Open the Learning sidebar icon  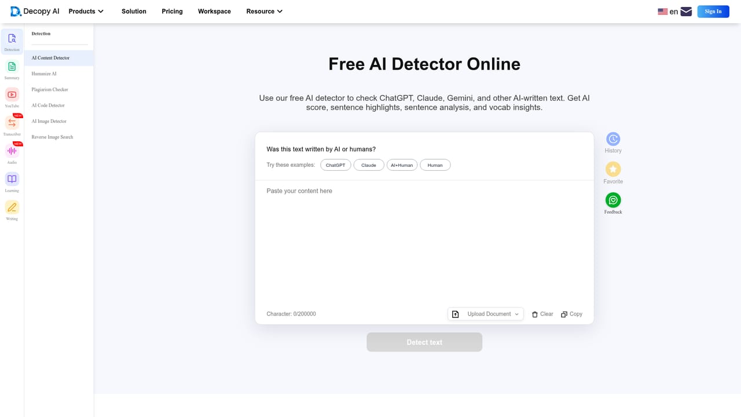click(x=12, y=179)
